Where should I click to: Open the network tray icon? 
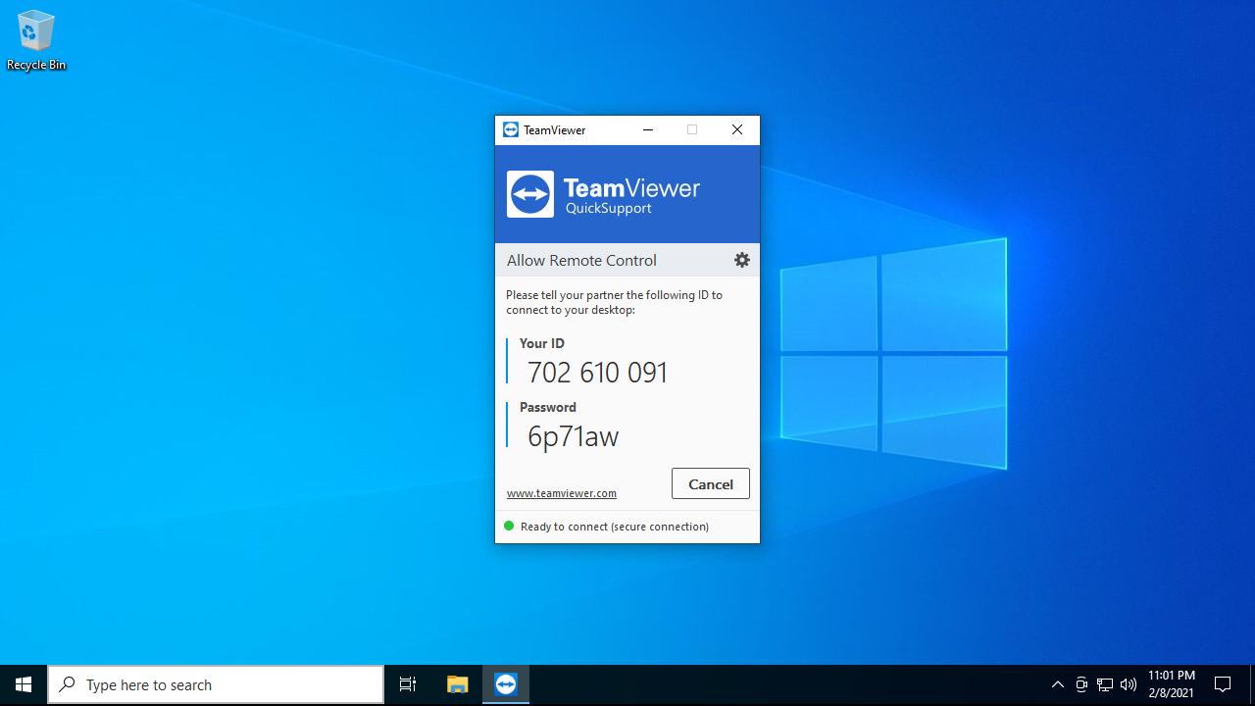click(x=1105, y=684)
